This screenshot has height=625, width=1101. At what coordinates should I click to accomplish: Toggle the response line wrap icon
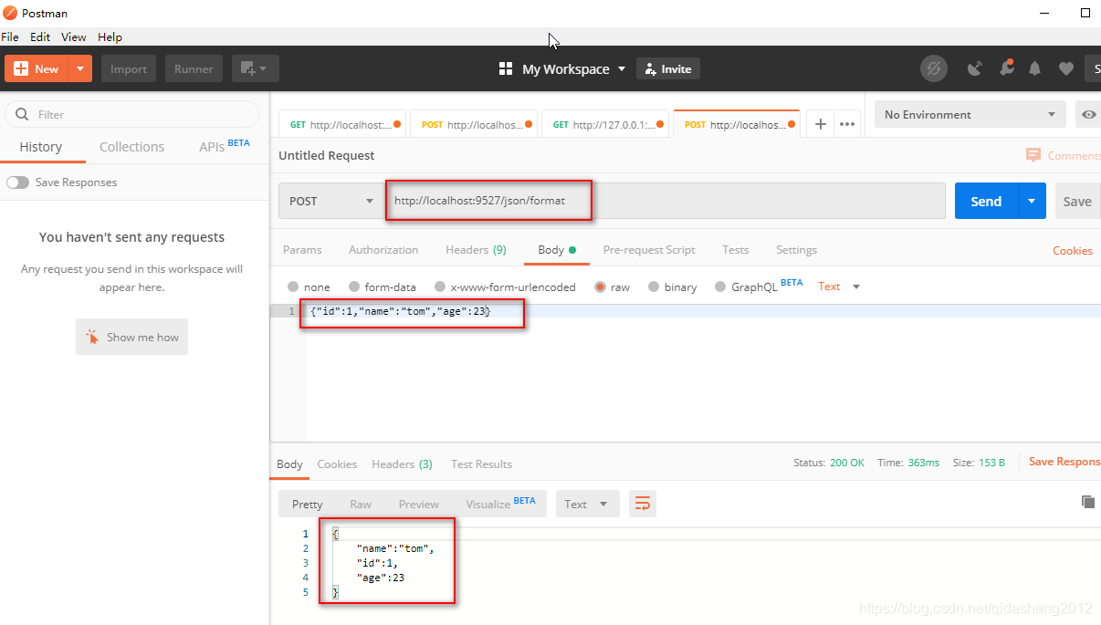[x=643, y=504]
